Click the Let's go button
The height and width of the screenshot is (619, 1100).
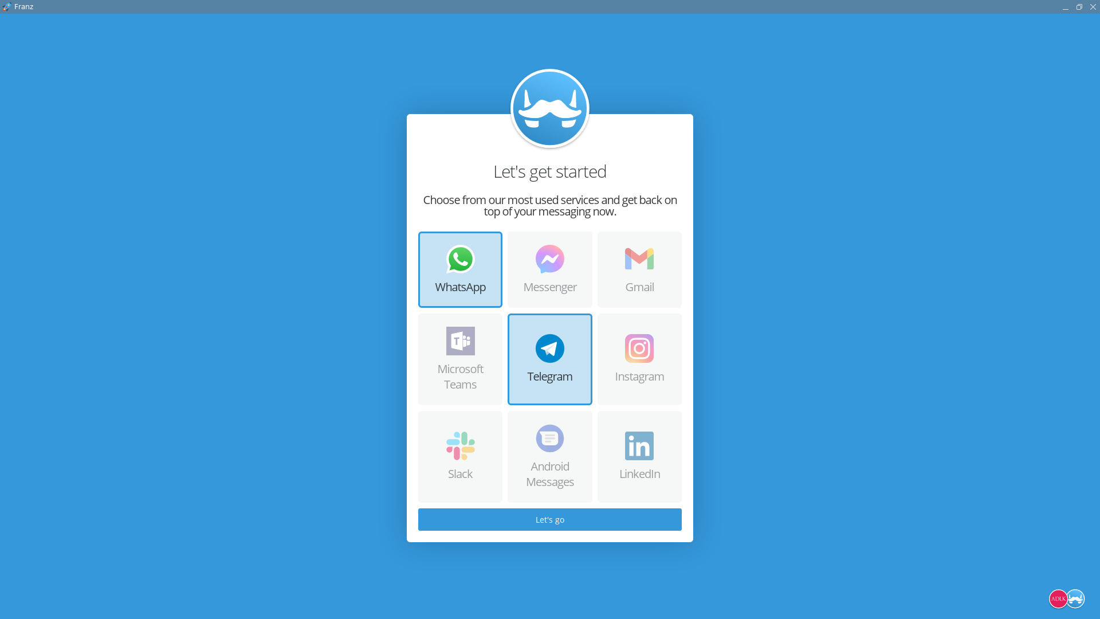550,519
